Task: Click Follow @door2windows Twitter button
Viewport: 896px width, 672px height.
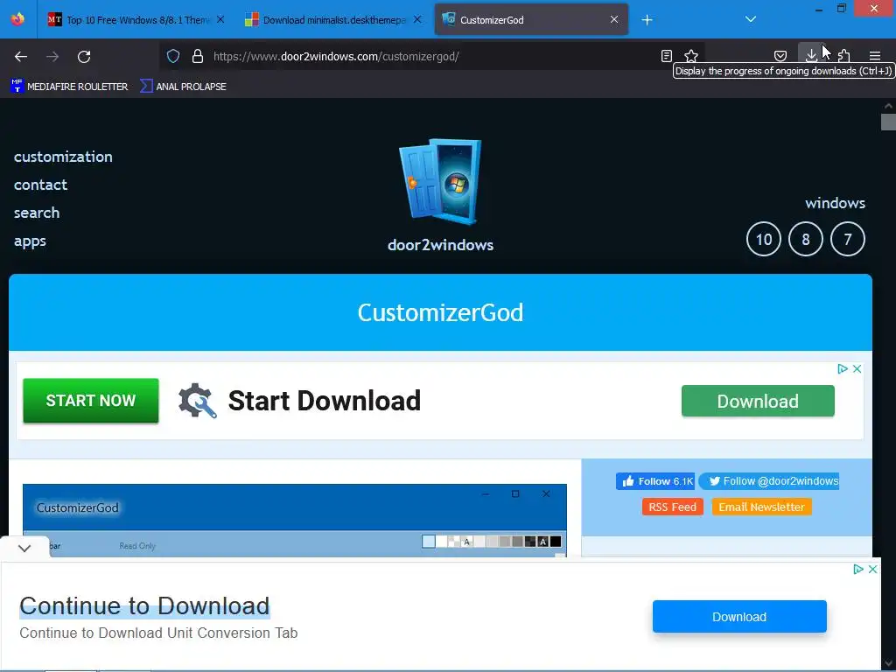Action: pos(768,481)
